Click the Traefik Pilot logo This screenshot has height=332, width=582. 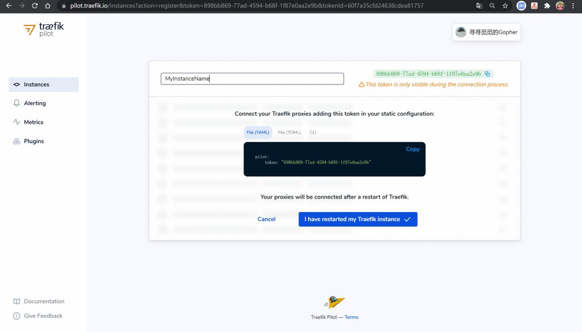click(x=44, y=29)
